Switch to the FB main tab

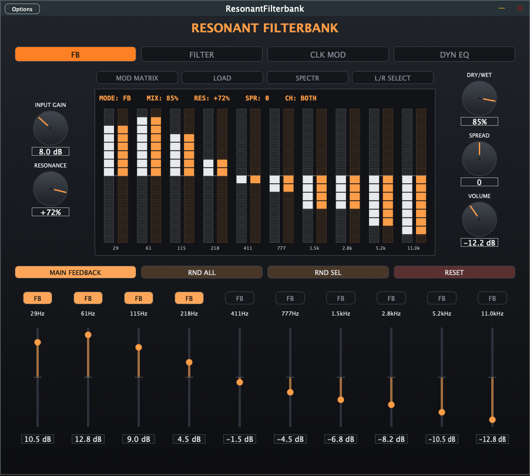pyautogui.click(x=75, y=55)
